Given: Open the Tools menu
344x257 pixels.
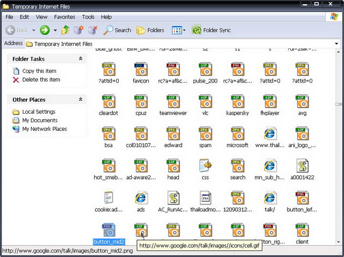Looking at the screenshot, I should tap(88, 17).
